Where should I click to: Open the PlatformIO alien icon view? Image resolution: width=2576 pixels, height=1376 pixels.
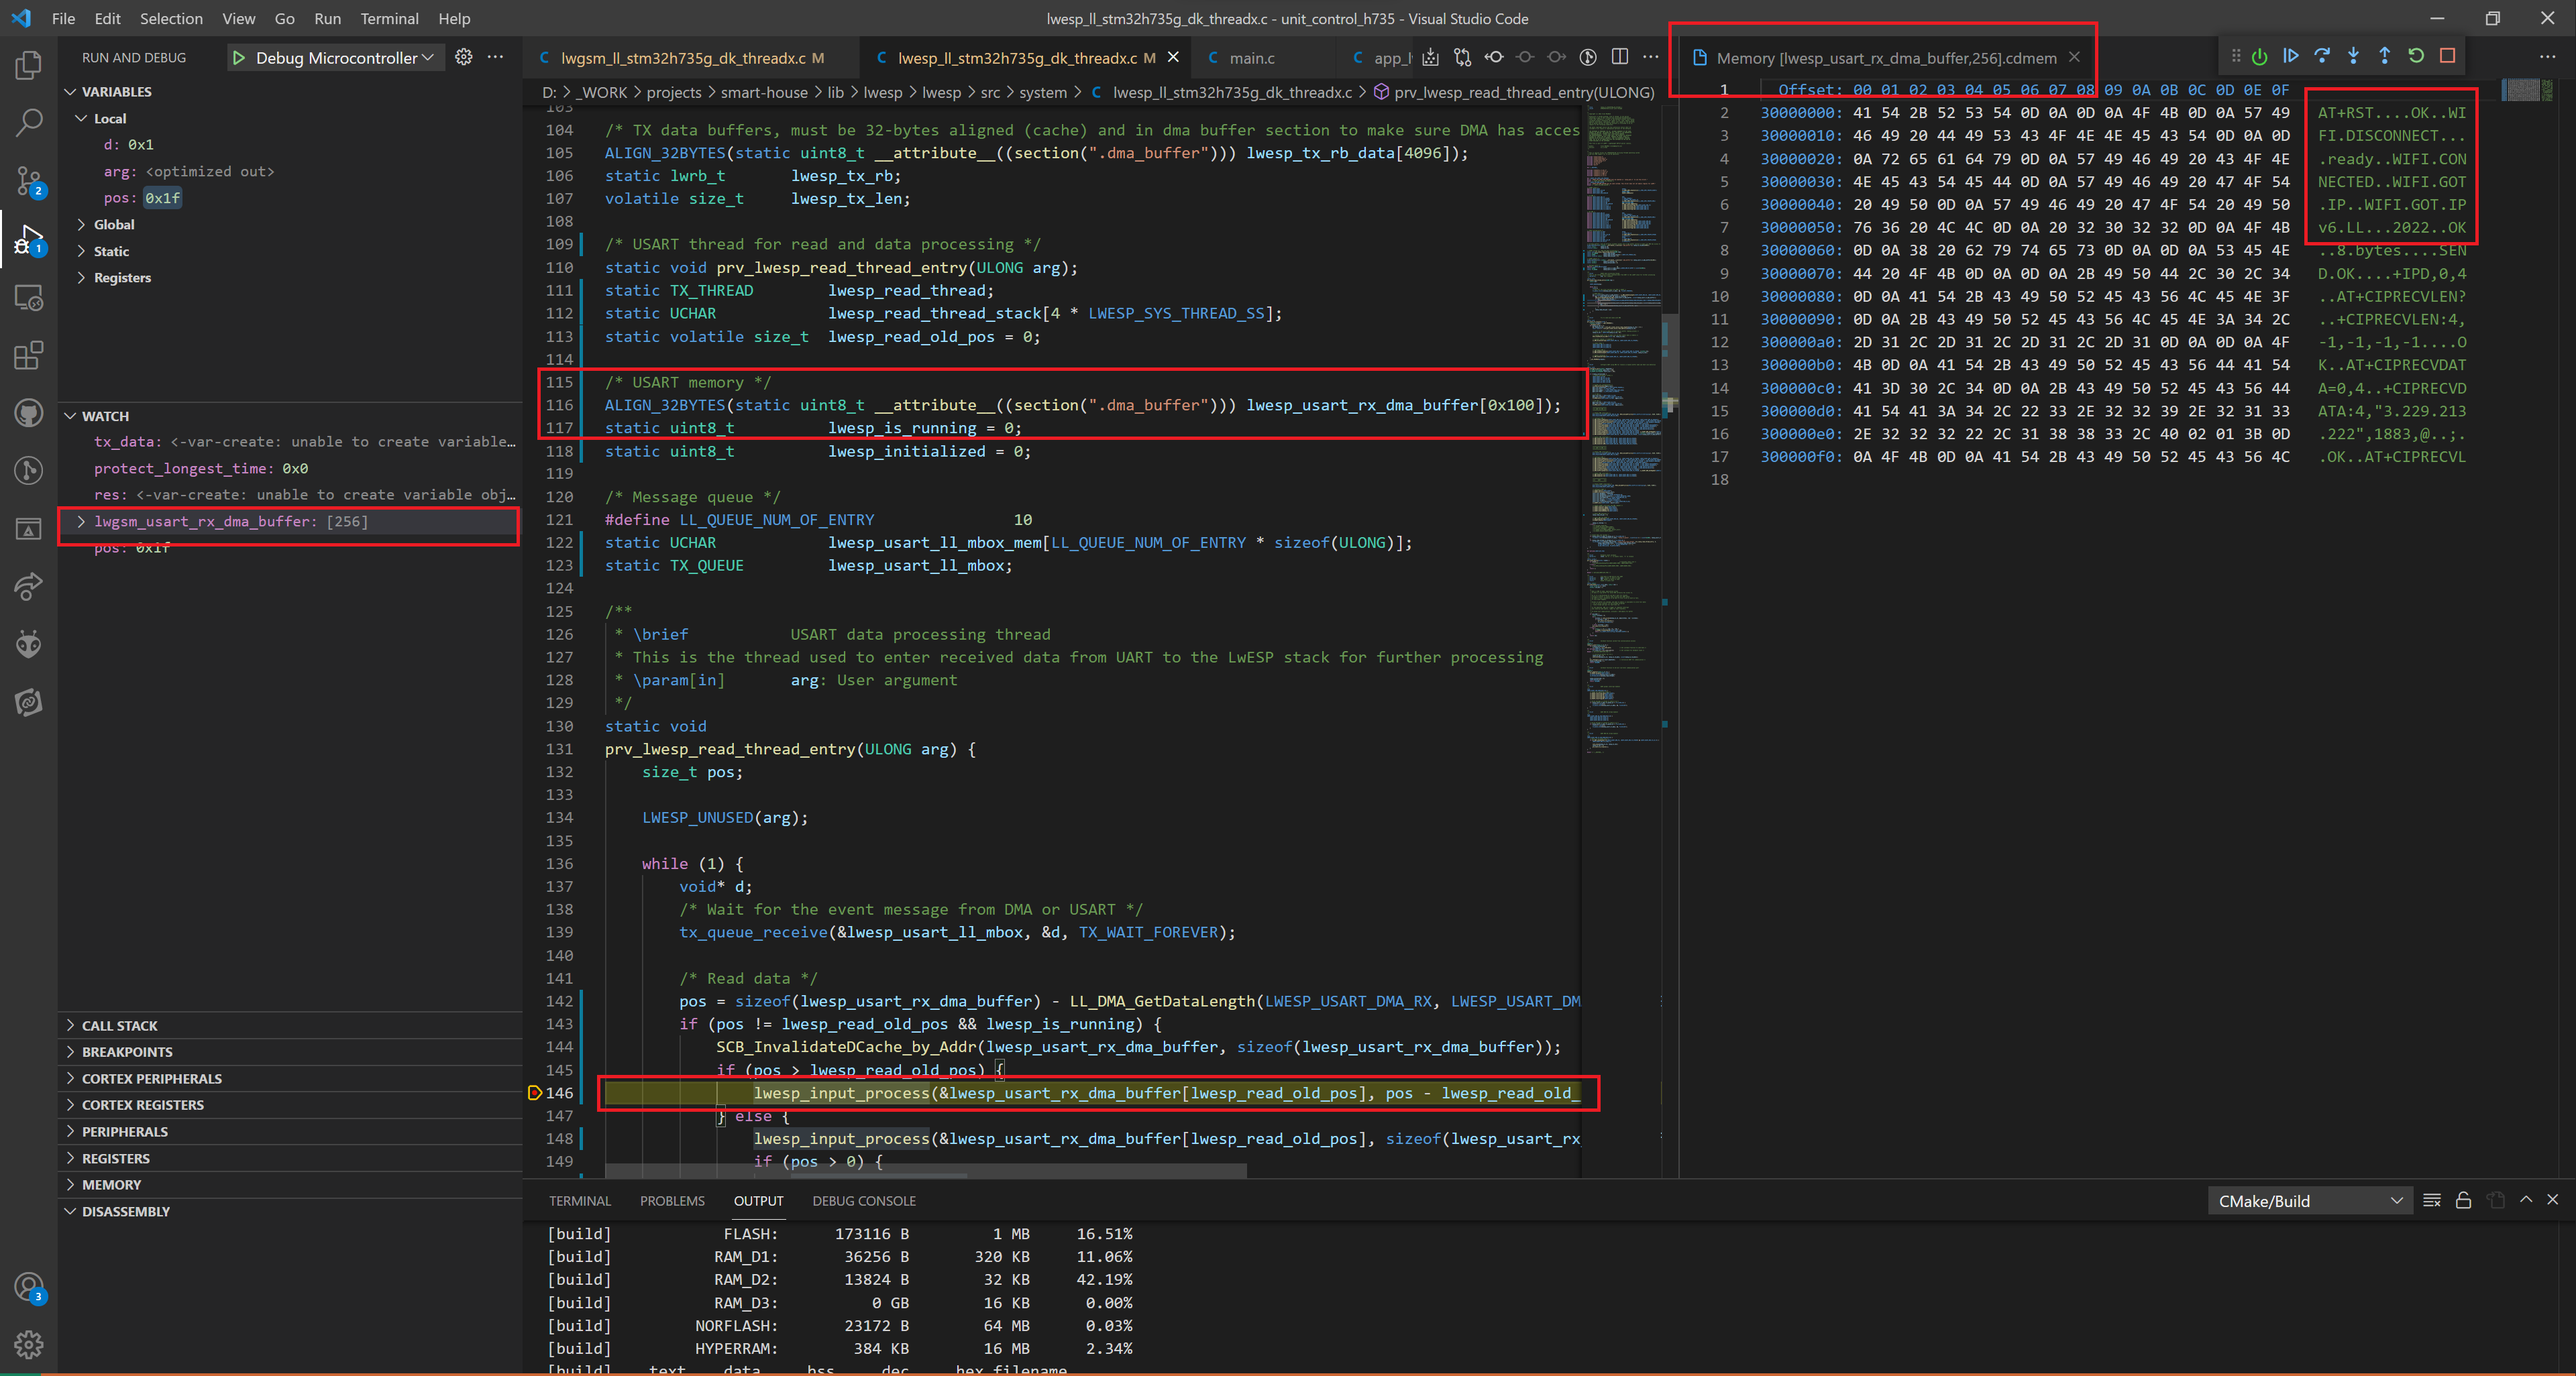28,644
